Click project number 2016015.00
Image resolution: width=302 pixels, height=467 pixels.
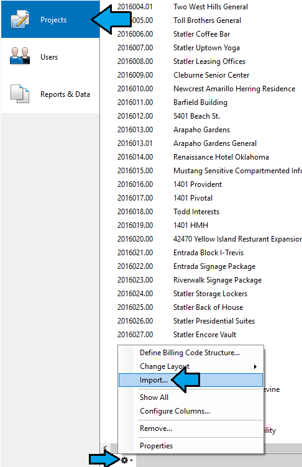click(135, 171)
